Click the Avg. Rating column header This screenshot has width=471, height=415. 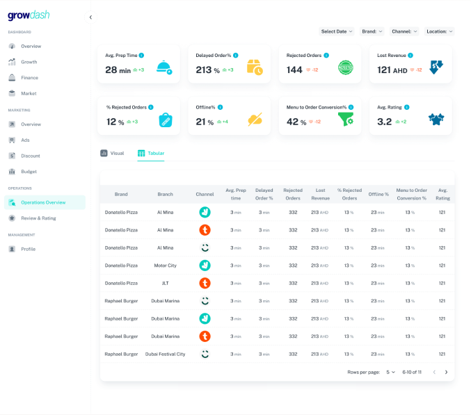point(442,194)
